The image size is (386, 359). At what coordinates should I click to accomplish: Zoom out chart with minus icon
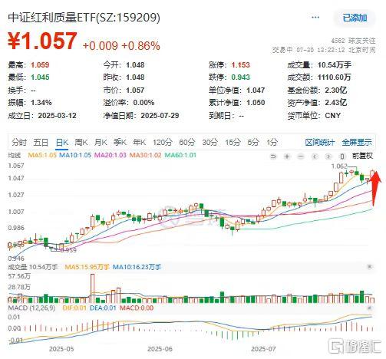(x=301, y=156)
